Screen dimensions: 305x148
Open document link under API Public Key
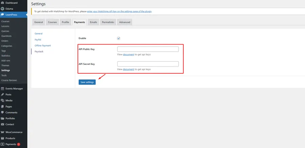[128, 54]
